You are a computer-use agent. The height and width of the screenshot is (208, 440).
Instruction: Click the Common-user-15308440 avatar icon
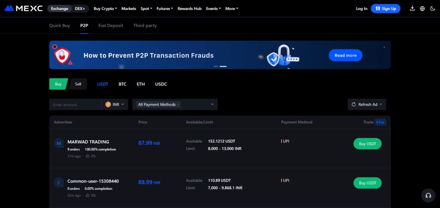point(58,183)
